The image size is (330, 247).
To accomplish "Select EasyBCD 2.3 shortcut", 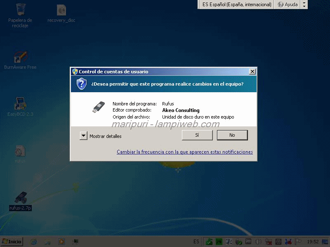I will [20, 107].
